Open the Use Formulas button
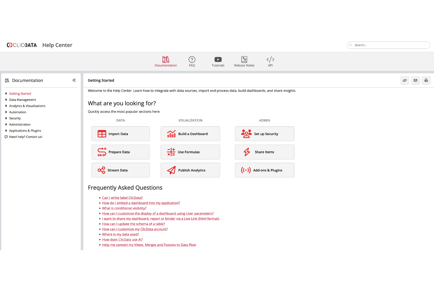 coord(190,152)
